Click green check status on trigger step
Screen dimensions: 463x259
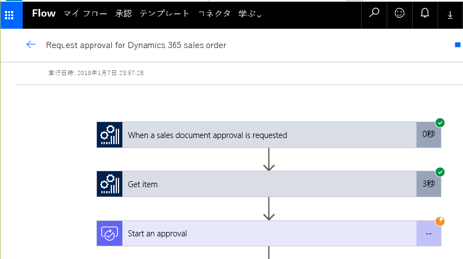[440, 123]
